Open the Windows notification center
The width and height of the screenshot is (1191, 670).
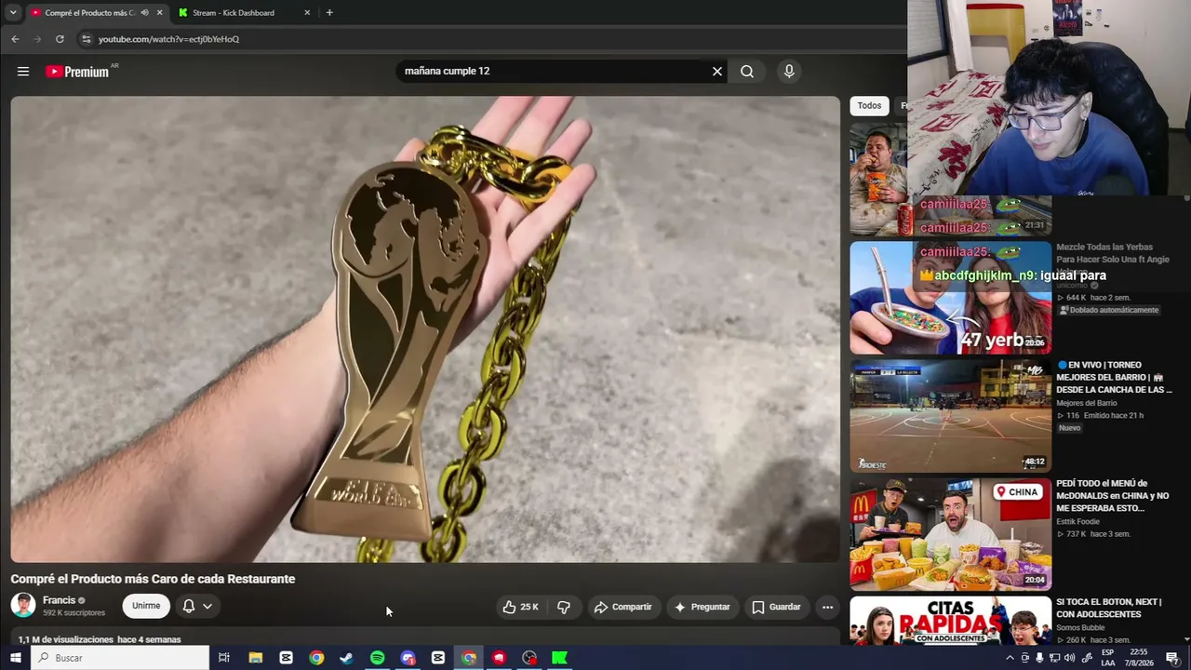coord(1172,658)
